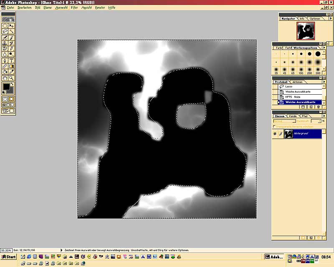Select the Magic Wand tool

12,31
